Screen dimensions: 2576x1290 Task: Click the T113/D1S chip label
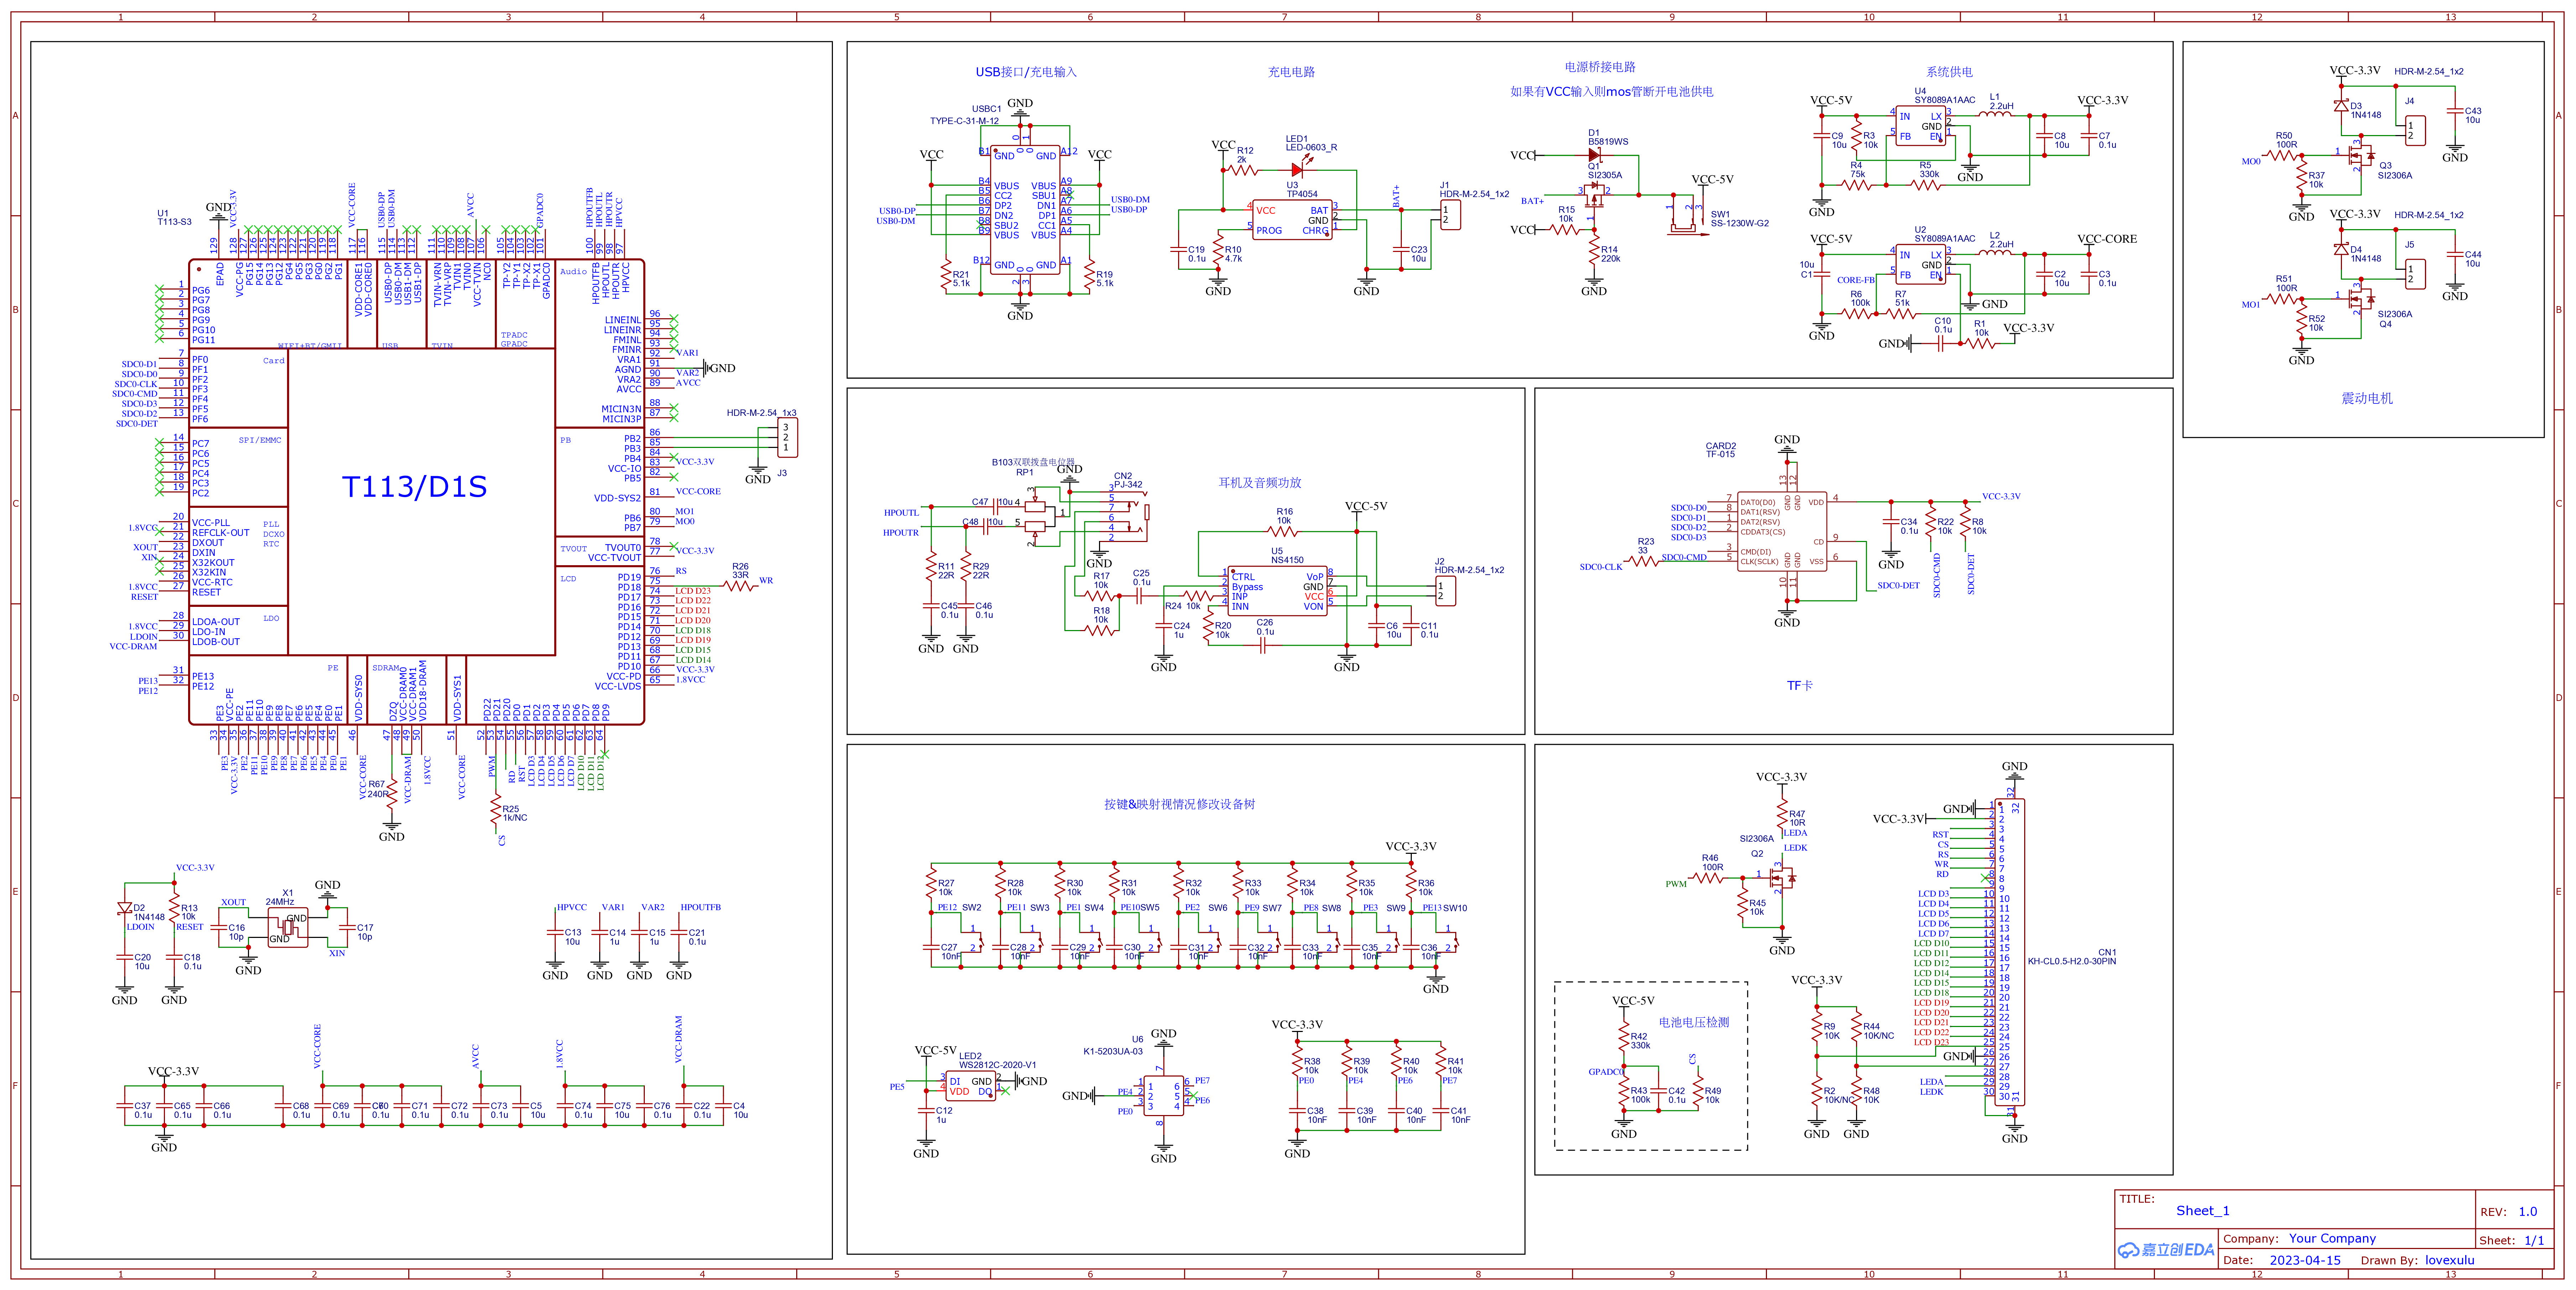(414, 487)
